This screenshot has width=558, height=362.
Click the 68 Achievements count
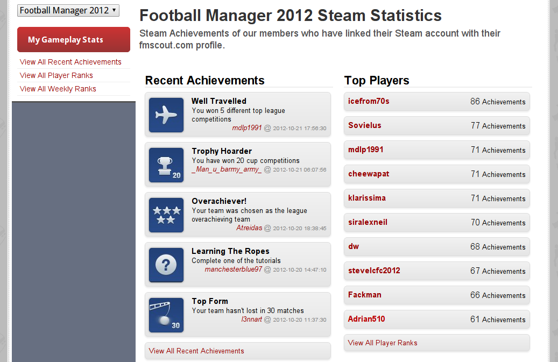pos(498,247)
